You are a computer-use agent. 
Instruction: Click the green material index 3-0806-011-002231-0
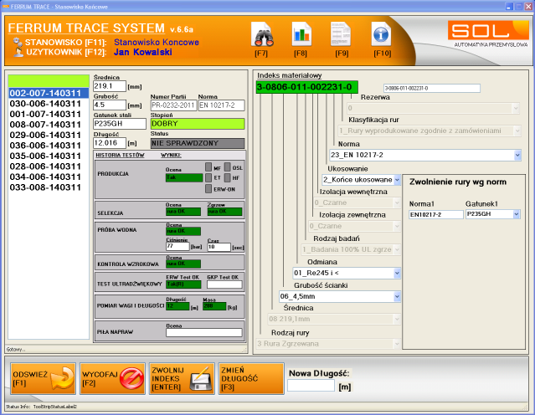(306, 87)
